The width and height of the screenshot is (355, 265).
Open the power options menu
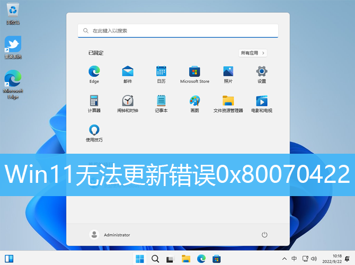click(x=264, y=234)
